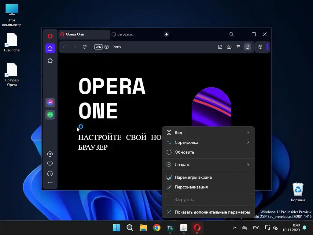Open Easy Setup sliders icon
The width and height of the screenshot is (313, 235).
pyautogui.click(x=238, y=47)
